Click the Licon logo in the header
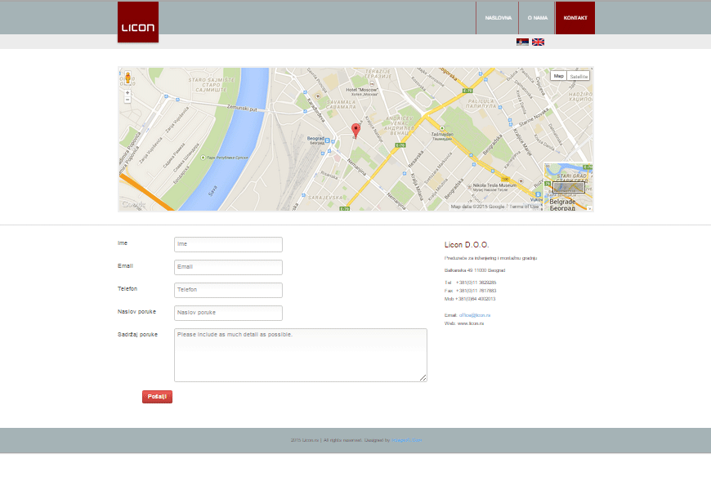 (138, 22)
